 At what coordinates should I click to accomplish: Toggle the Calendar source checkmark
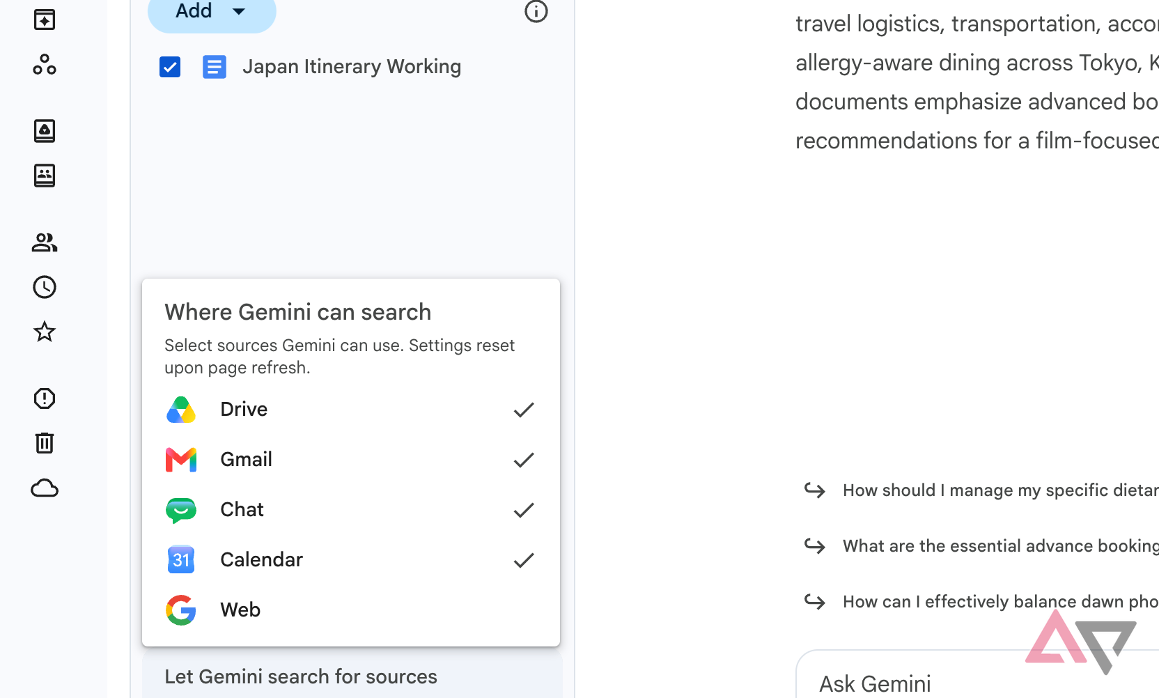(x=524, y=560)
